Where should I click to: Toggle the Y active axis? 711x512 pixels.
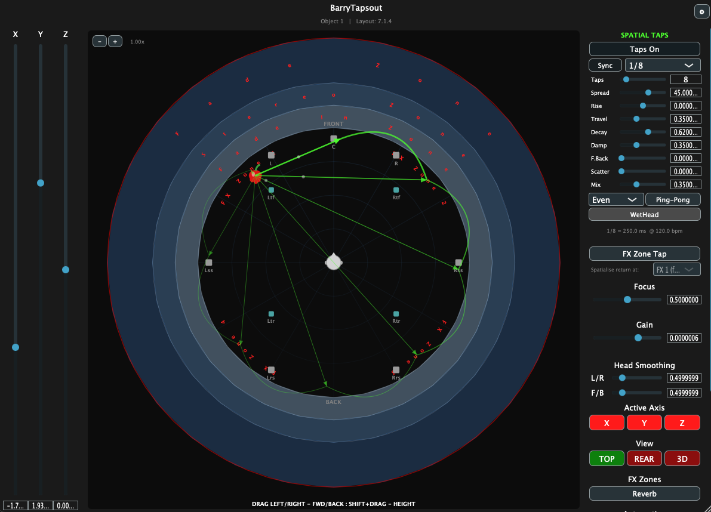point(644,422)
